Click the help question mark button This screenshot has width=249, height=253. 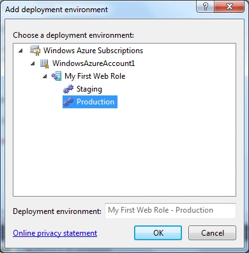tap(206, 7)
